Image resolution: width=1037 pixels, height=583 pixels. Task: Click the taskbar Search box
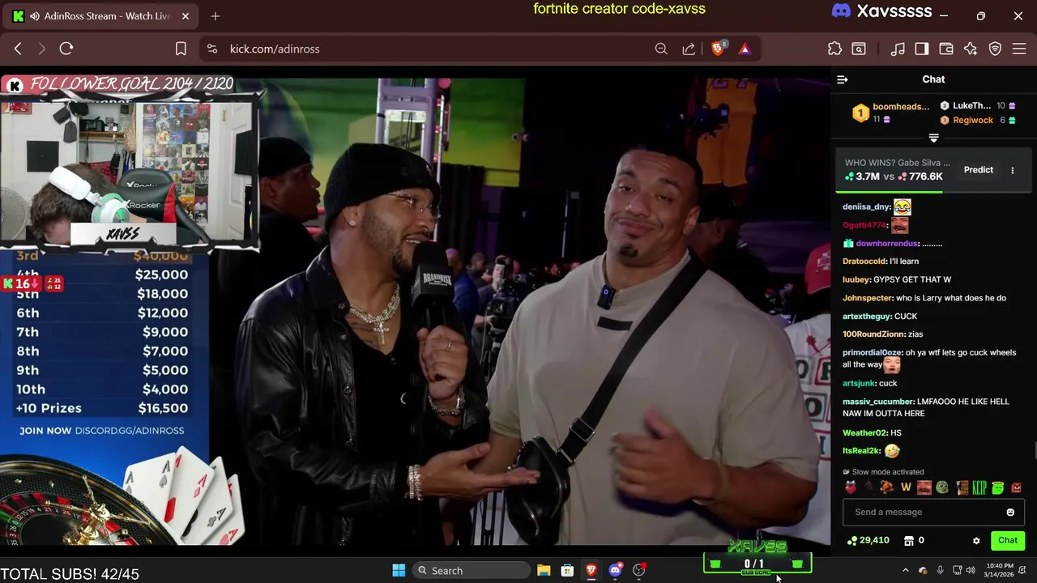(x=471, y=570)
